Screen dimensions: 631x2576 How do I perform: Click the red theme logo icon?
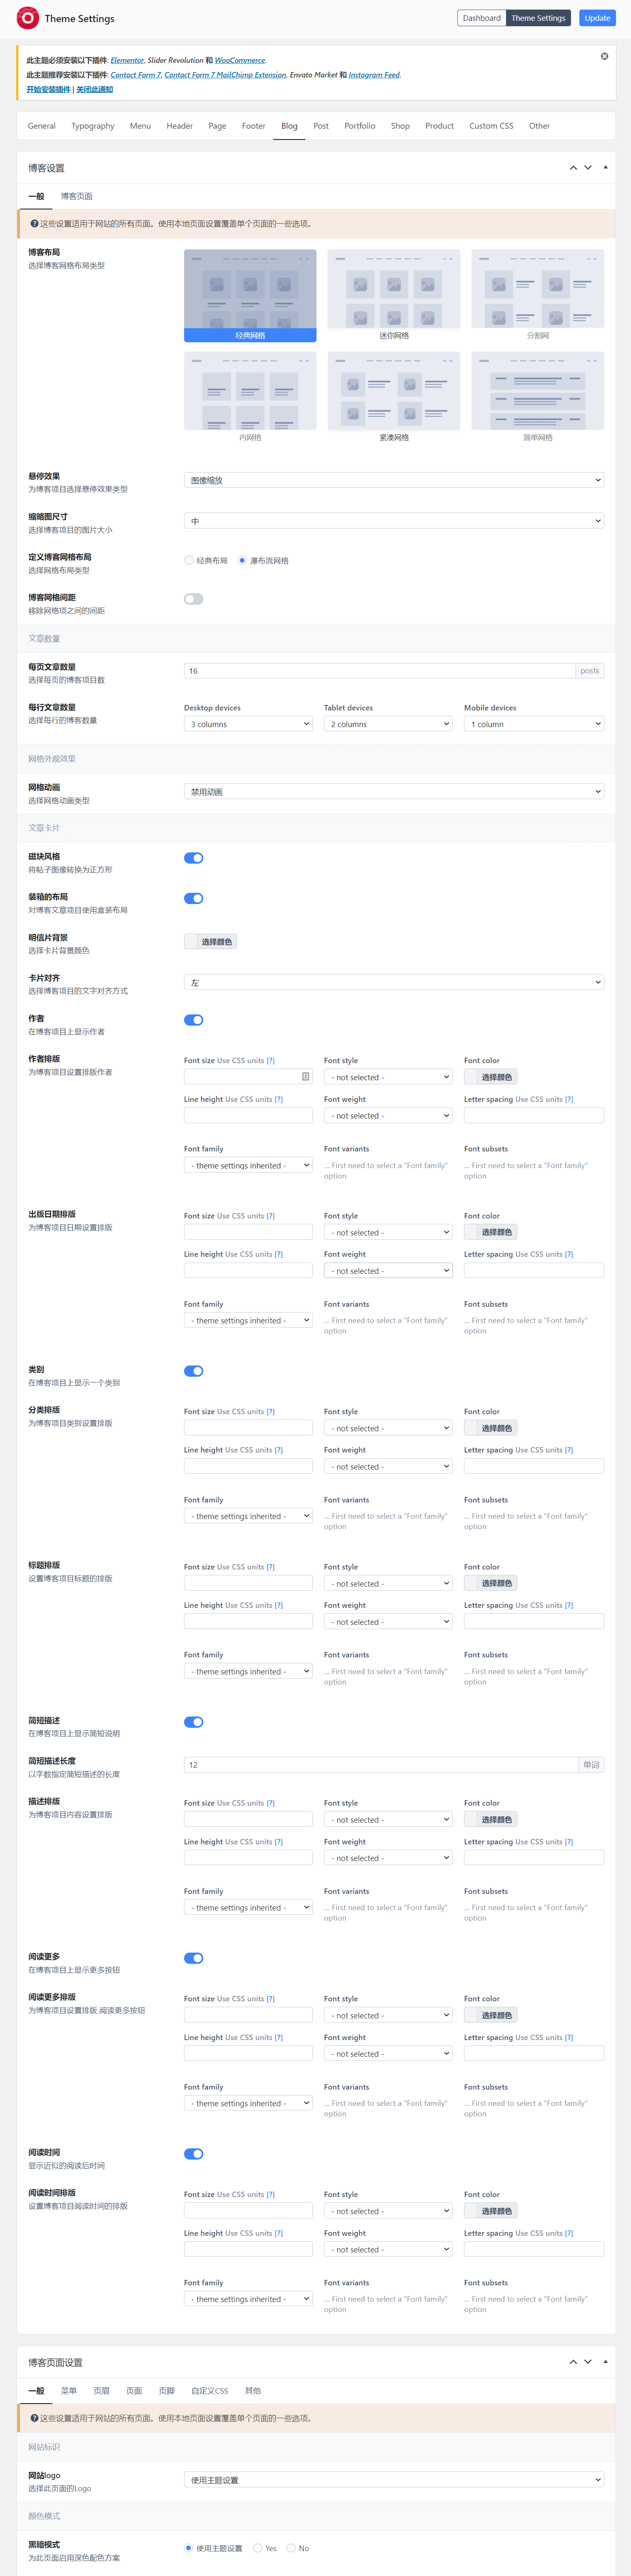coord(28,18)
